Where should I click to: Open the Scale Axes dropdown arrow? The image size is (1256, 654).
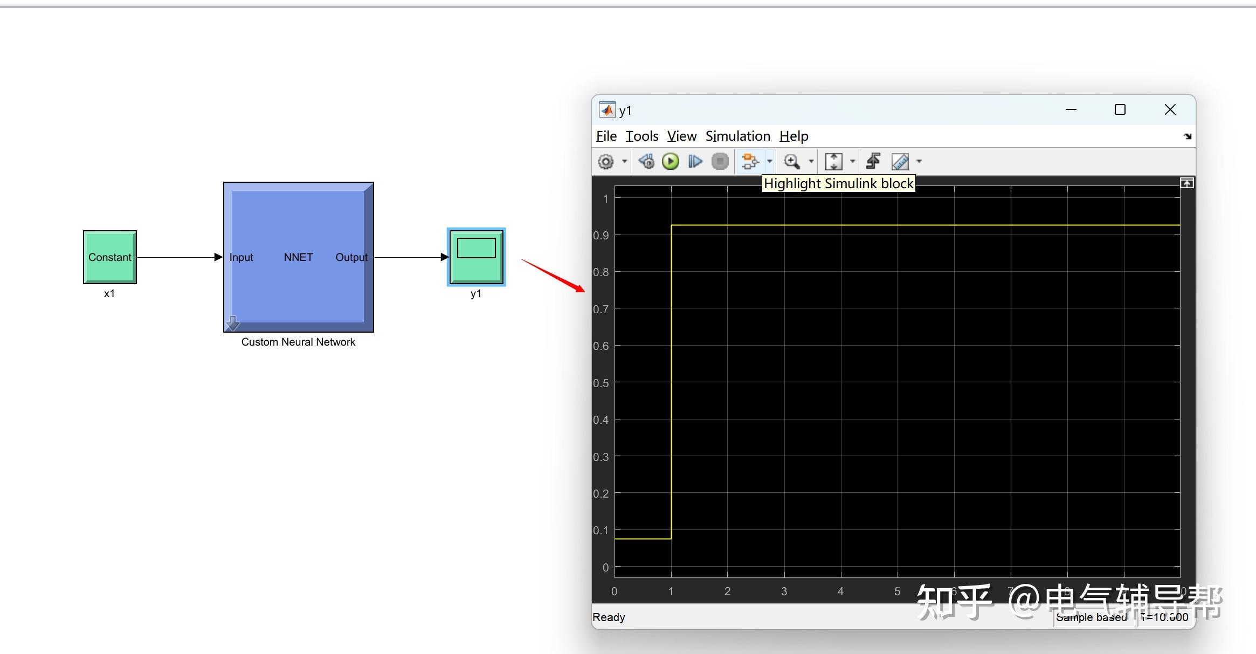[x=853, y=161]
